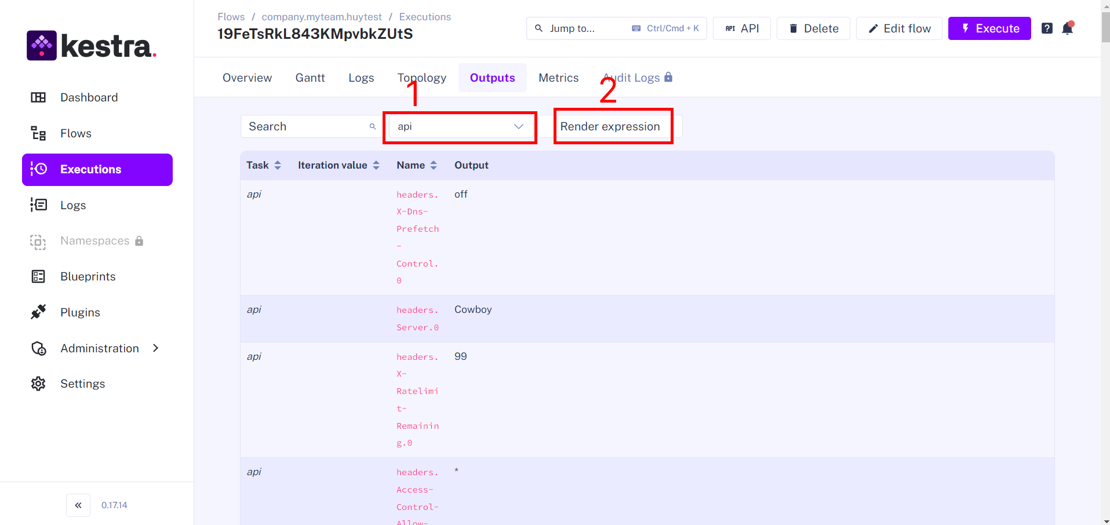Open the notifications bell icon
The height and width of the screenshot is (525, 1110).
click(1067, 28)
